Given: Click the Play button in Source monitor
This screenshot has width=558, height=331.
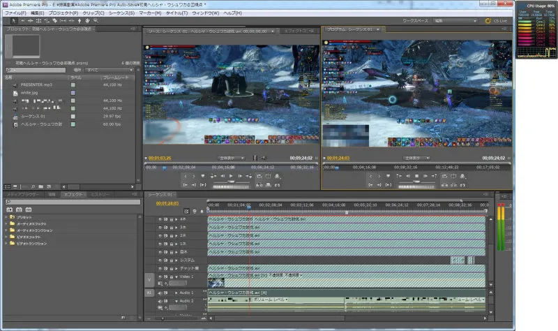Looking at the screenshot, I should pos(231,176).
